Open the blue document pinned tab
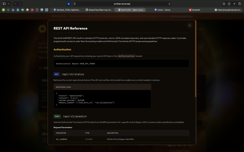This screenshot has width=244, height=152. click(x=18, y=10)
